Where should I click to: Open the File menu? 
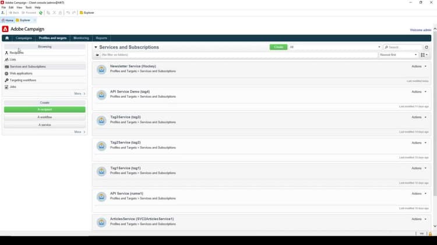pyautogui.click(x=3, y=8)
